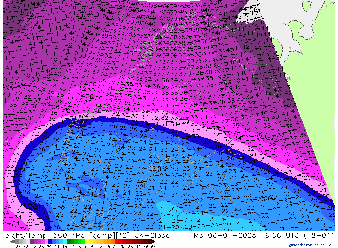Click the "UK-Global" model name text
Viewport: 338px width, 248px height.
click(153, 235)
